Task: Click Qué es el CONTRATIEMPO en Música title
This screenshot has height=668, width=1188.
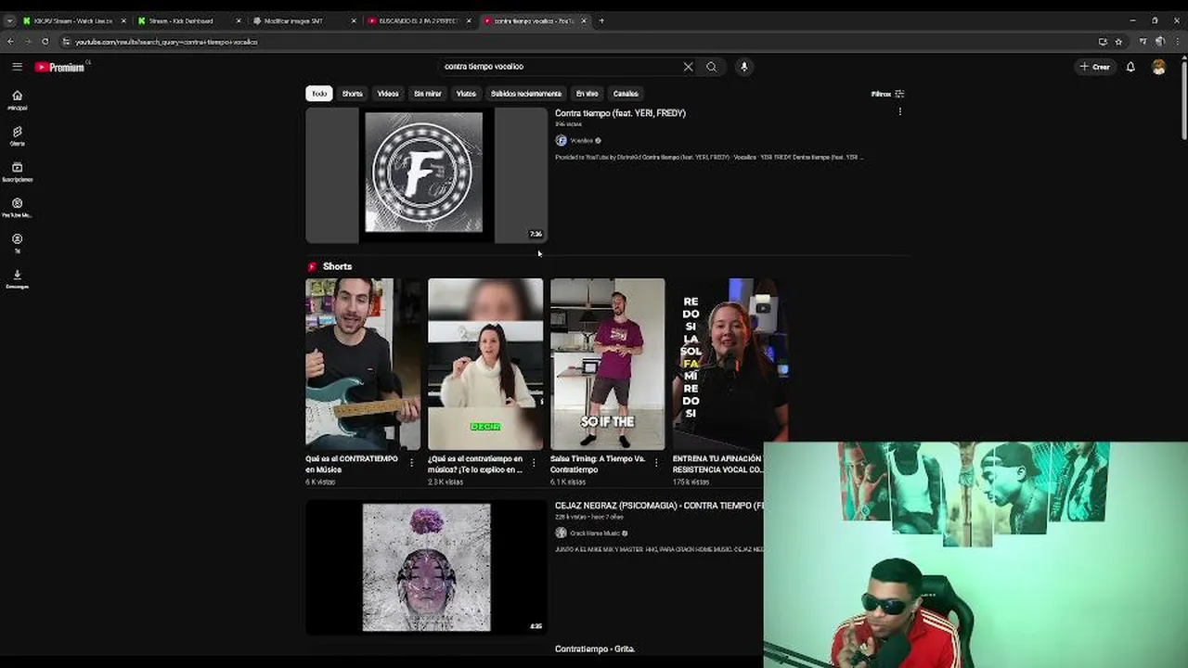Action: point(352,464)
